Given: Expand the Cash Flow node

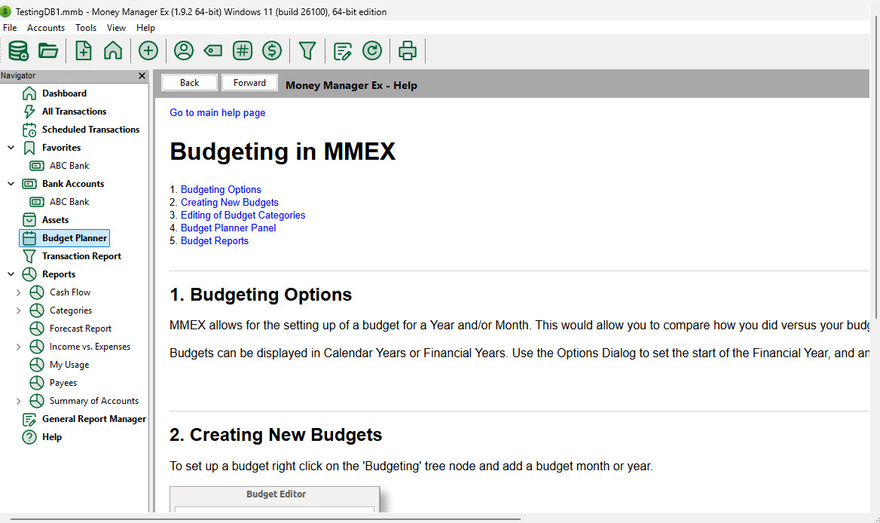Looking at the screenshot, I should tap(19, 292).
